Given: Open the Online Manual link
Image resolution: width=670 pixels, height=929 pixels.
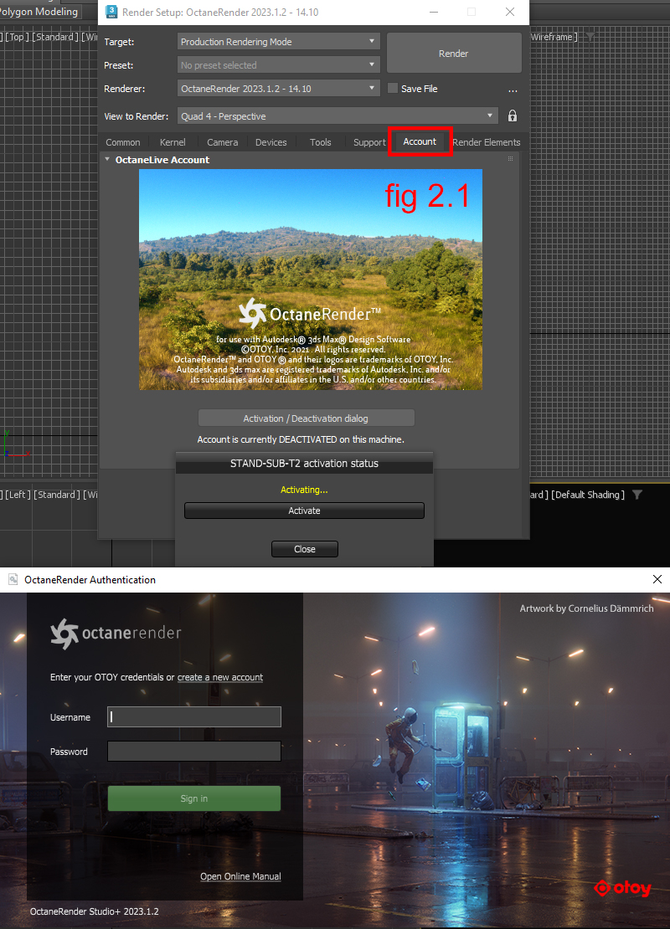Looking at the screenshot, I should click(x=240, y=876).
